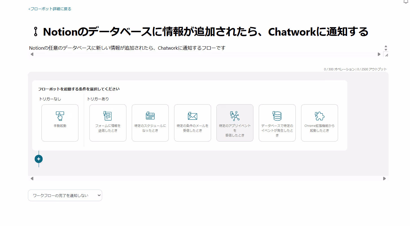Image resolution: width=410 pixels, height=226 pixels.
Task: Click description horizontal scroll right arrow
Action: pos(379,54)
